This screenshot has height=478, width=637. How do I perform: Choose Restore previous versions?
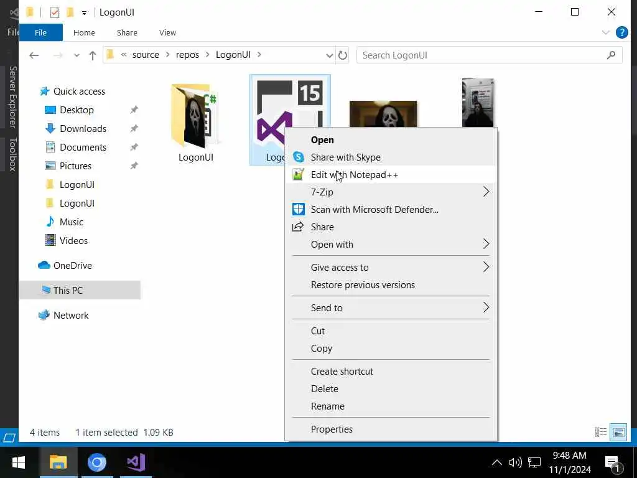391,285
